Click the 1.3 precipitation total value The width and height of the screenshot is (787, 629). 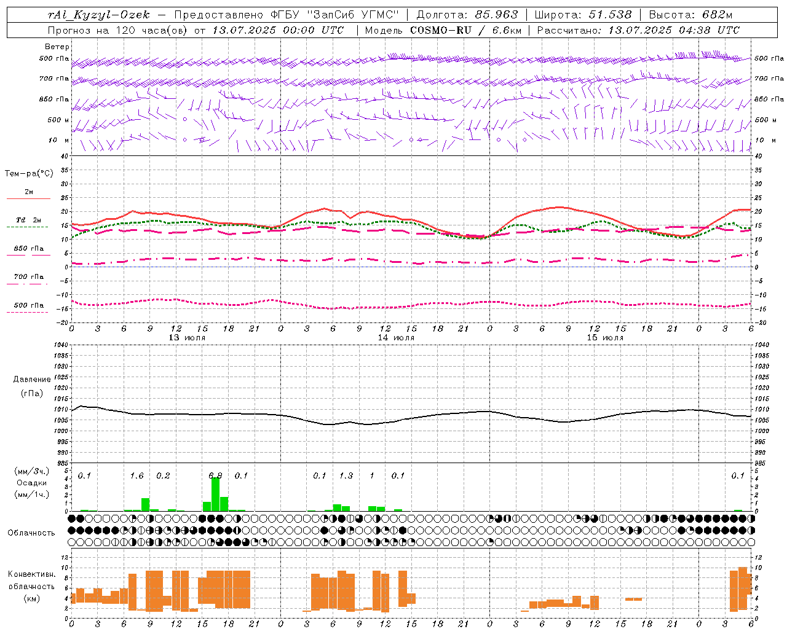point(346,476)
